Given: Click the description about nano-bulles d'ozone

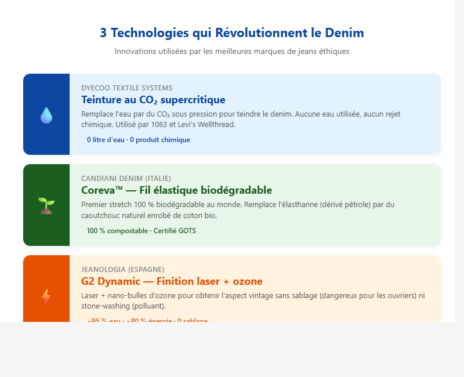Looking at the screenshot, I should pyautogui.click(x=253, y=300).
